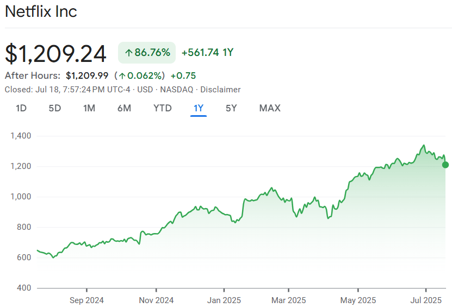Click the Jul 2025 axis marker
Screen dimensions: 452x308
point(426,300)
